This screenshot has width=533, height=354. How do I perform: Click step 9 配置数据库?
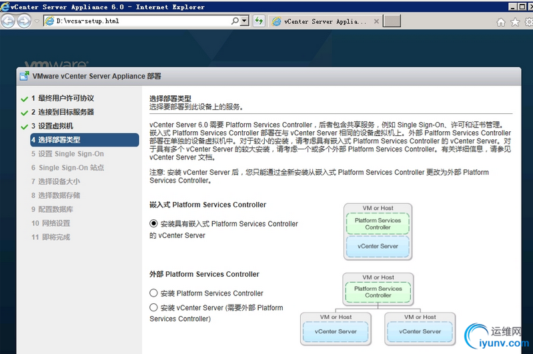pyautogui.click(x=52, y=209)
